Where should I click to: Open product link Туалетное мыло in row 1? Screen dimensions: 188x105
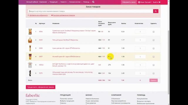pyautogui.click(x=74, y=32)
